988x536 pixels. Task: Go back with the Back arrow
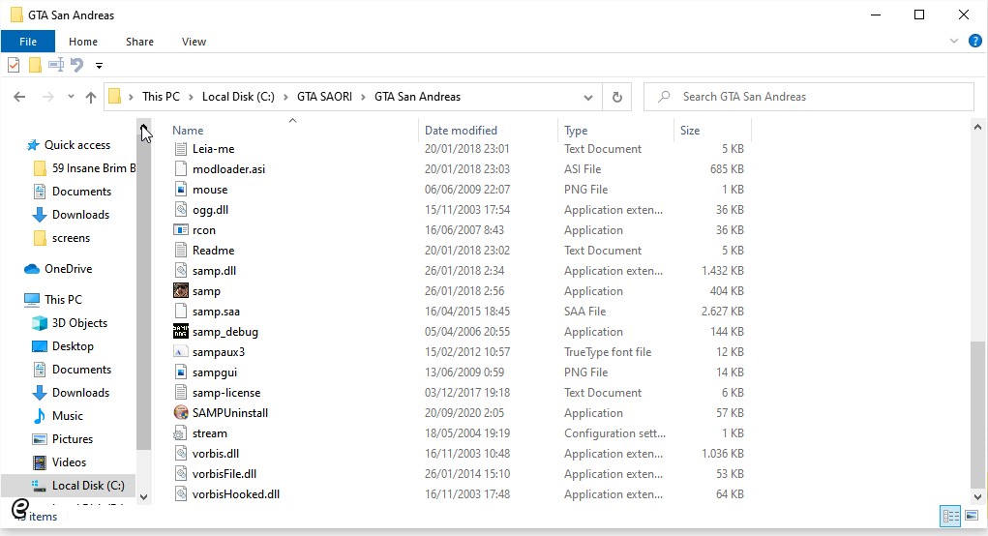coord(19,97)
